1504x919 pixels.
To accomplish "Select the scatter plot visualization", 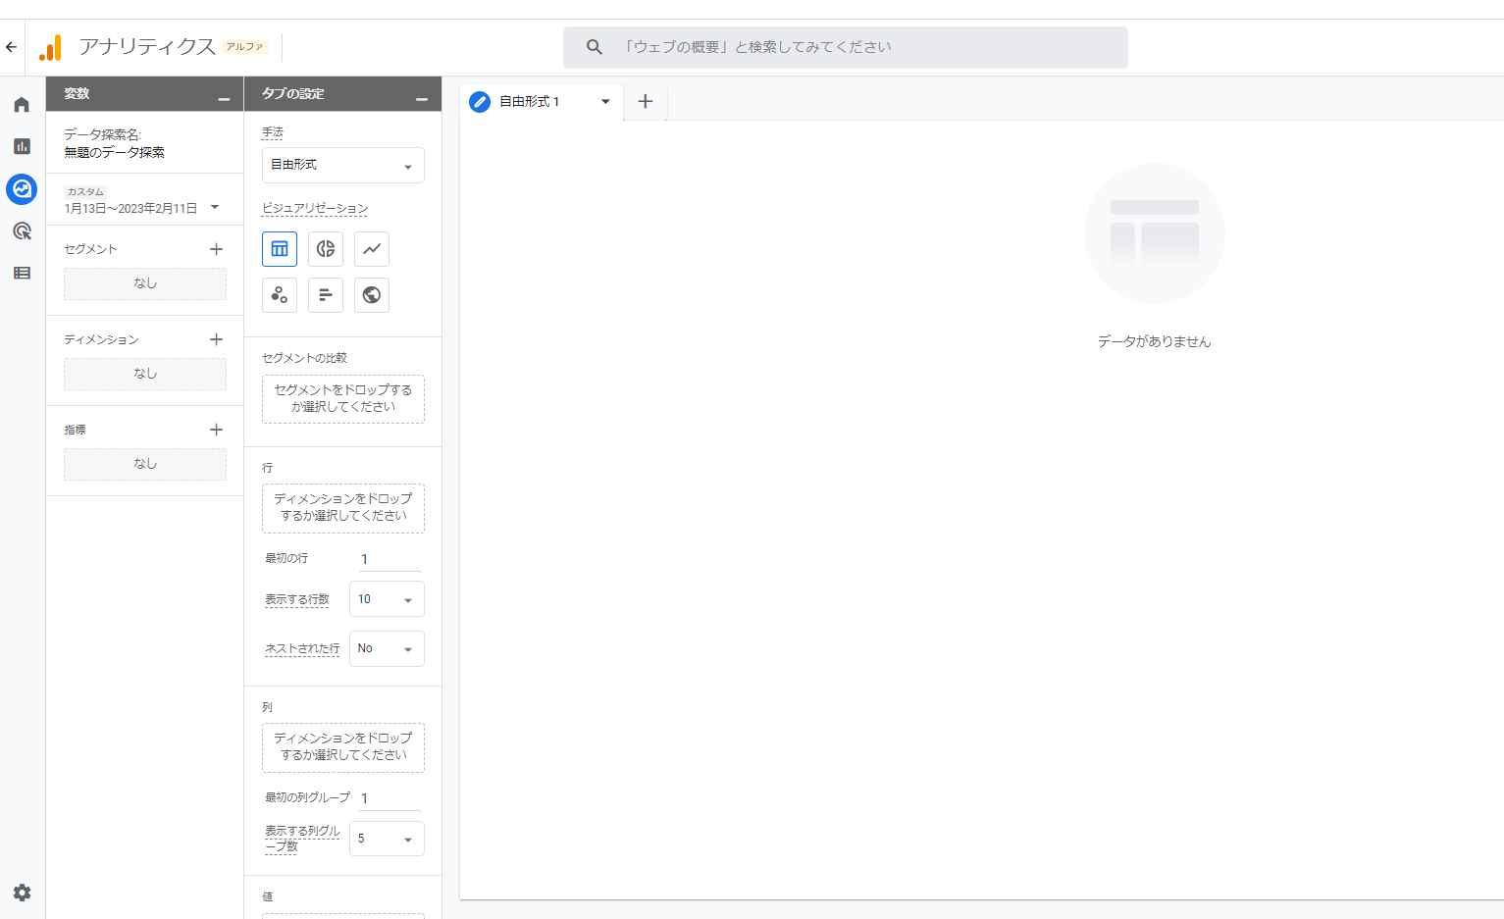I will tap(280, 295).
